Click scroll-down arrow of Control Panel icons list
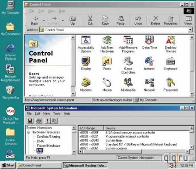The width and height of the screenshot is (196, 169). pyautogui.click(x=192, y=94)
